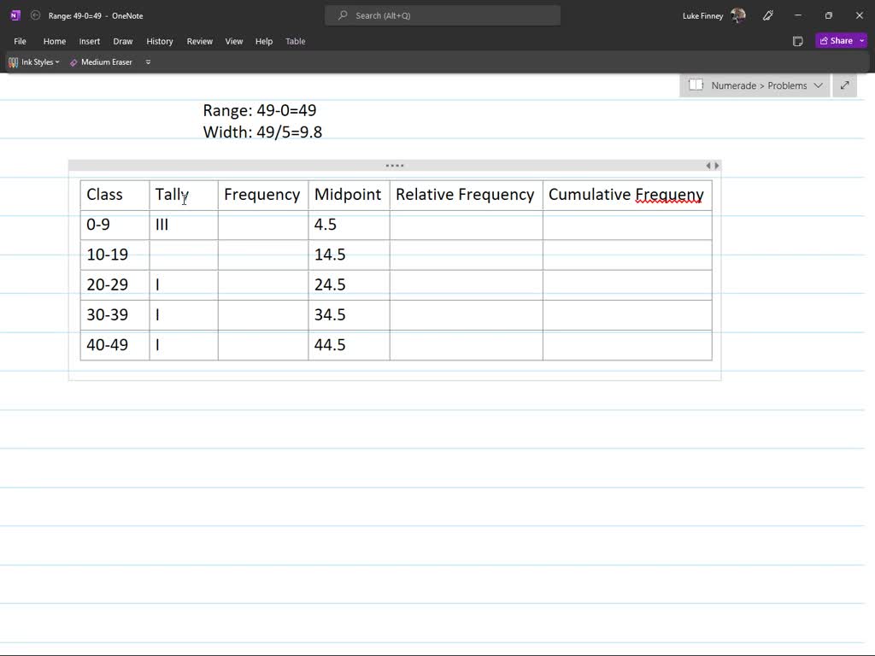The image size is (875, 656).
Task: Expand the Ink Styles dropdown arrow
Action: tap(56, 61)
